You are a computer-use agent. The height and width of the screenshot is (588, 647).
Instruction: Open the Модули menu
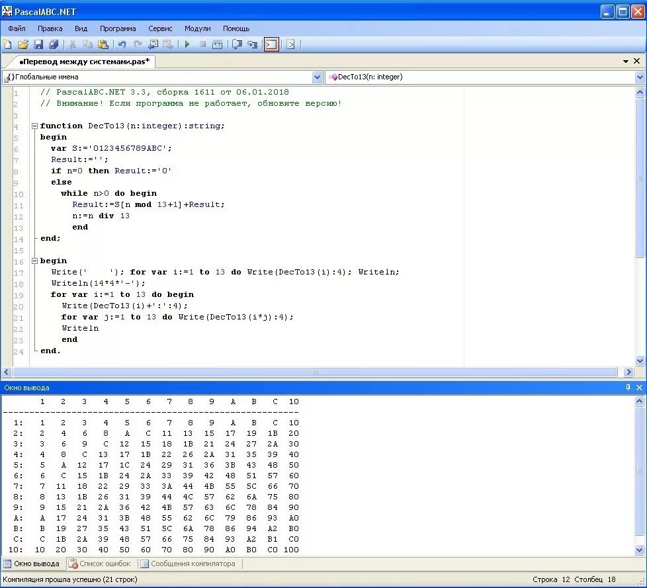[197, 28]
